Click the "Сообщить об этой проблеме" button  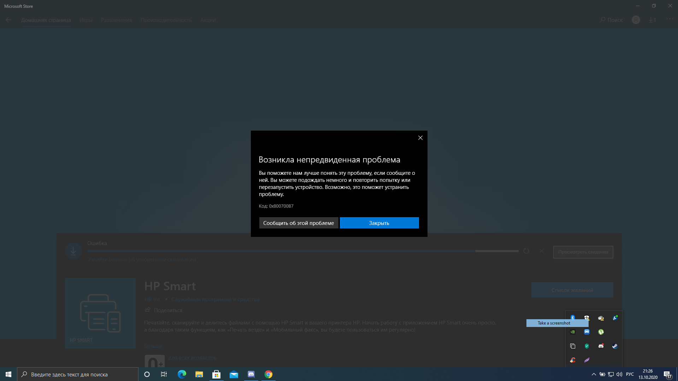click(x=299, y=223)
